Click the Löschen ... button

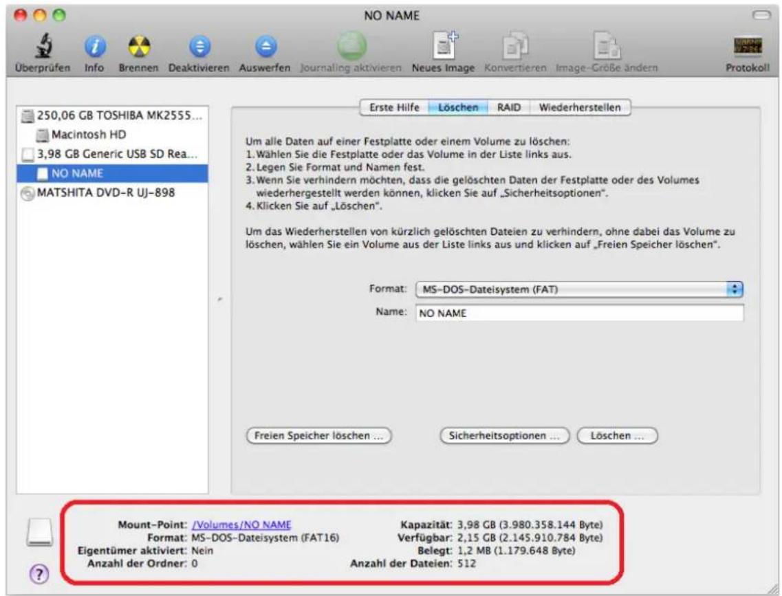(617, 436)
